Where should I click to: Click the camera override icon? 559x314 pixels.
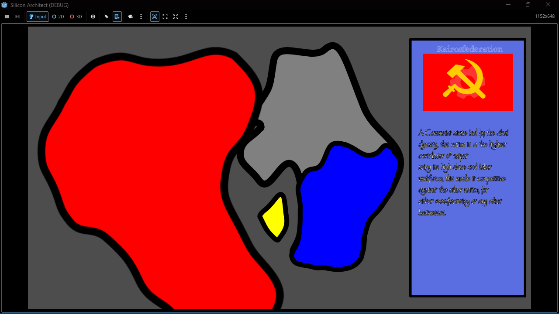(x=131, y=17)
